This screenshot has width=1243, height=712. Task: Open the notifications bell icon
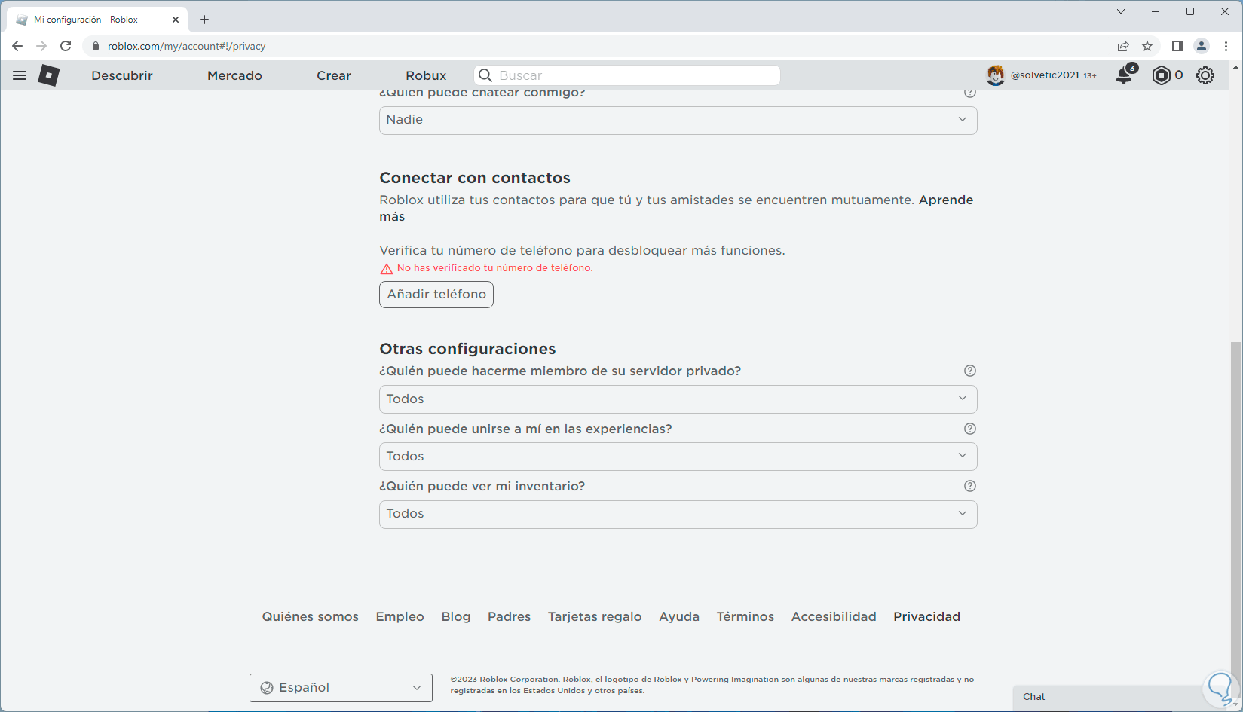click(1124, 75)
